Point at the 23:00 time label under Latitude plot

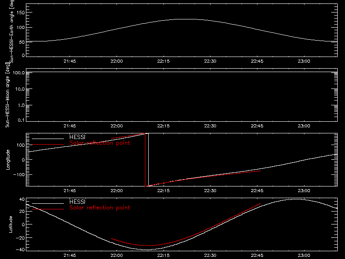(x=304, y=256)
